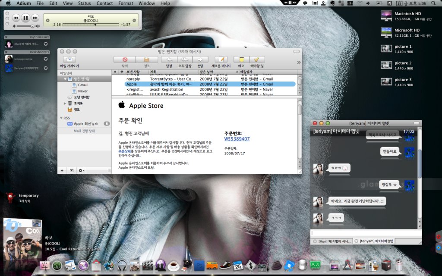Launch Photoshop from the Dock

tap(199, 265)
